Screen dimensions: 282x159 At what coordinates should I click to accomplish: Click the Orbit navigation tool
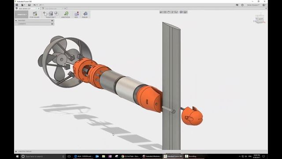(x=161, y=12)
